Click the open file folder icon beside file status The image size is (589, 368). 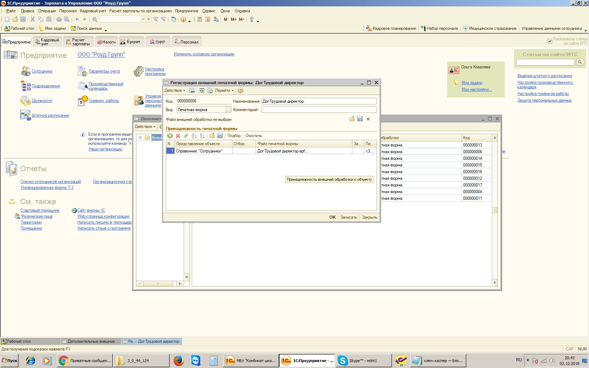[x=352, y=119]
